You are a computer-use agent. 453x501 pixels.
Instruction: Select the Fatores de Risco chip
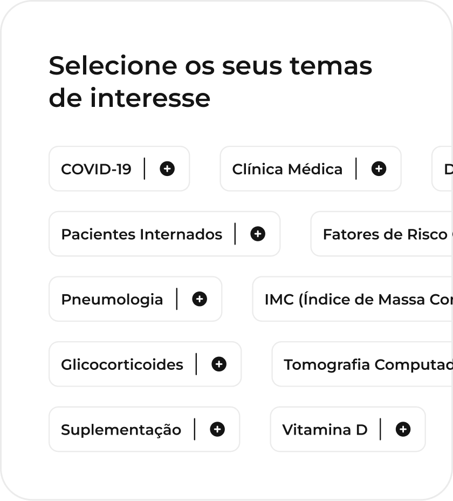coord(382,234)
